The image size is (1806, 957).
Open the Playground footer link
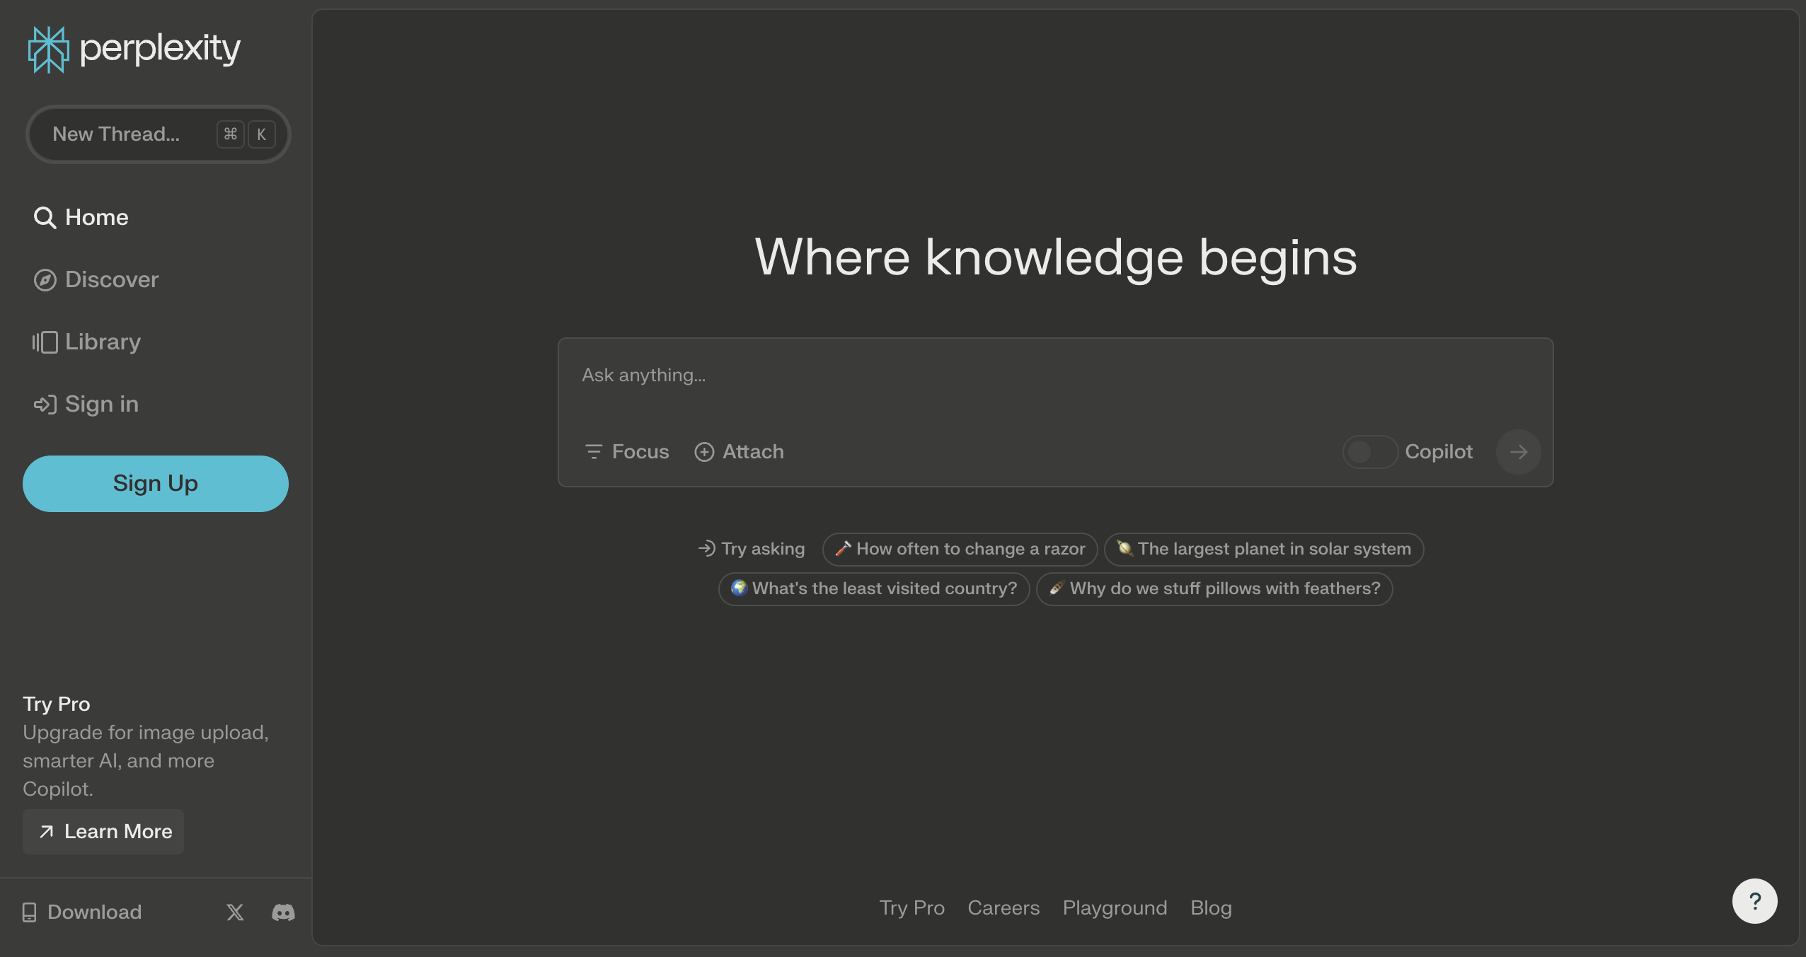coord(1115,908)
